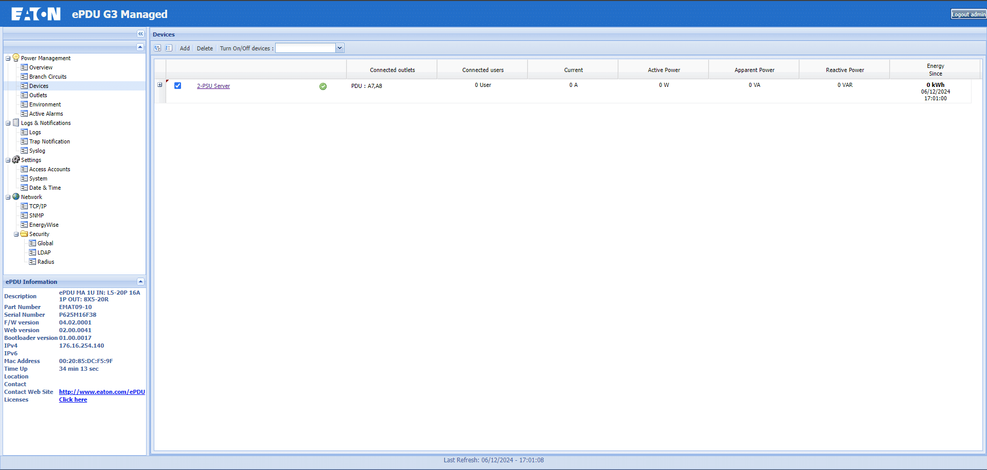
Task: Click the Security folder icon
Action: [24, 233]
